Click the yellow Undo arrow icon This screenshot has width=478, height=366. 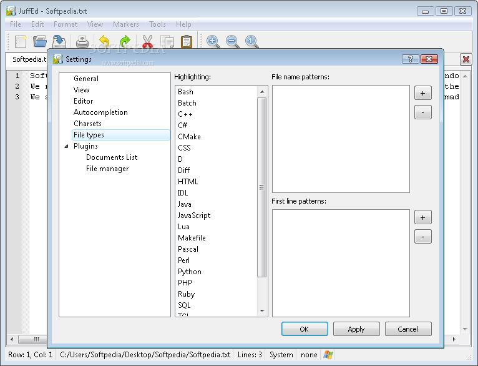point(105,41)
